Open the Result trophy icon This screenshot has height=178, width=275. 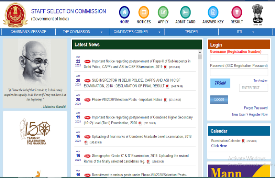coord(236,12)
